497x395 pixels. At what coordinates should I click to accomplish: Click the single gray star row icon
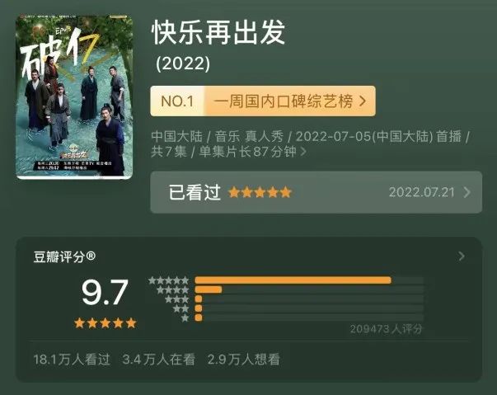point(185,318)
